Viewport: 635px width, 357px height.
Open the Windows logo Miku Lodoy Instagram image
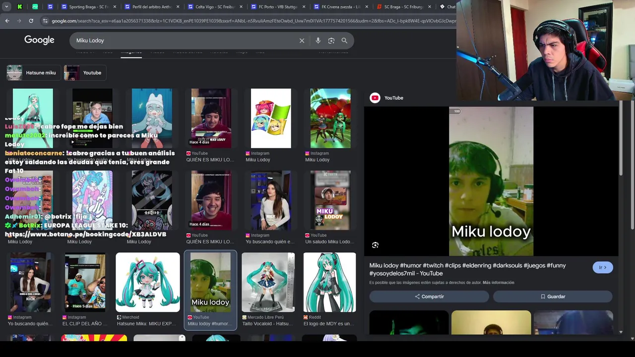[271, 118]
